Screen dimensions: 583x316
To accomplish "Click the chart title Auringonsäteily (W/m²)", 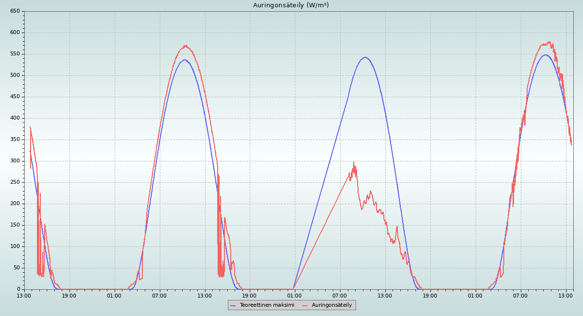I will [x=291, y=5].
